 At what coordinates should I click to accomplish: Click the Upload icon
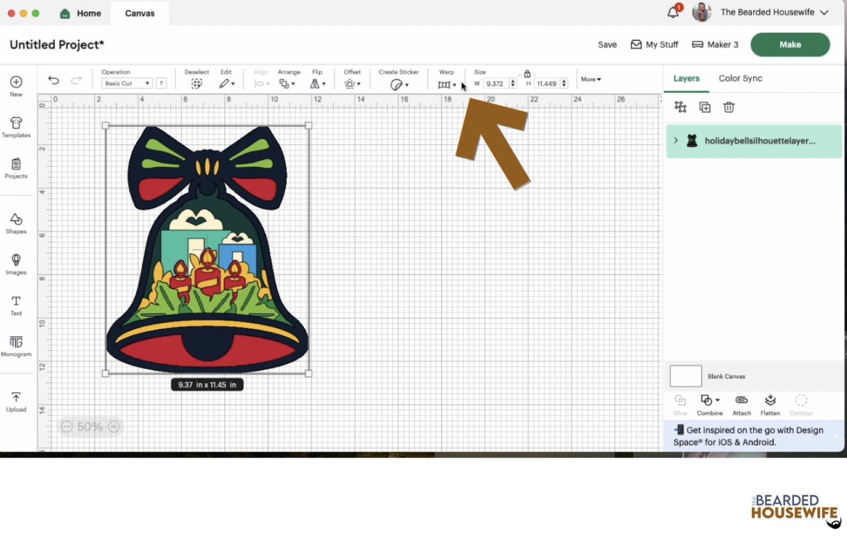[x=15, y=401]
